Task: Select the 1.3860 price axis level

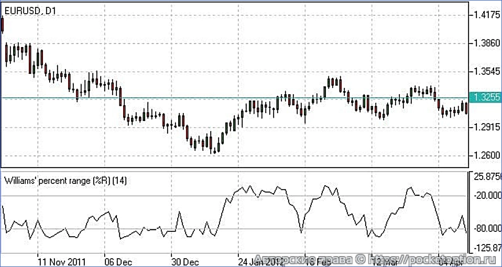Action: point(486,43)
